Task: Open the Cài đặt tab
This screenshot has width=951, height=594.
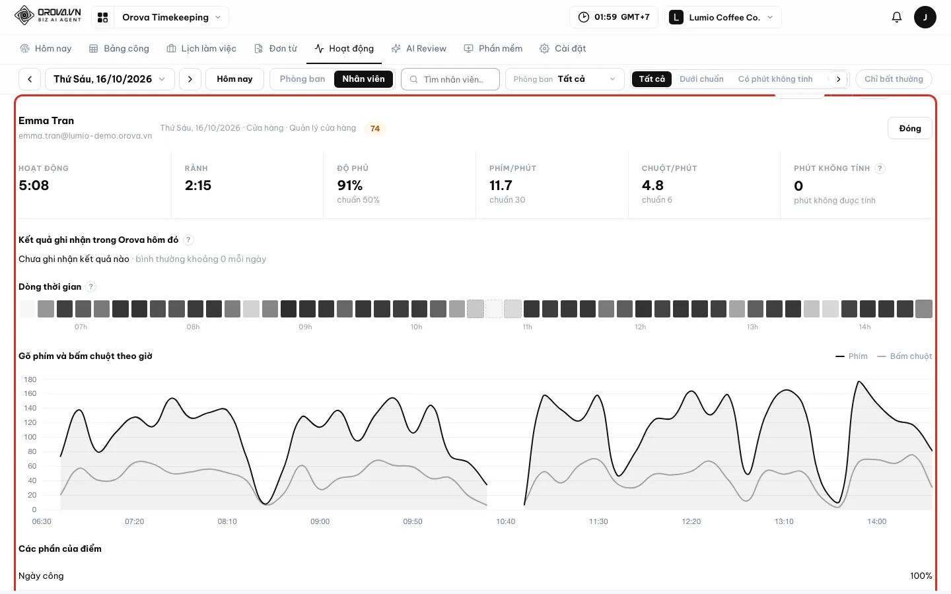Action: point(563,49)
